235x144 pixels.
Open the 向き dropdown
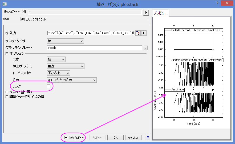[56, 59]
